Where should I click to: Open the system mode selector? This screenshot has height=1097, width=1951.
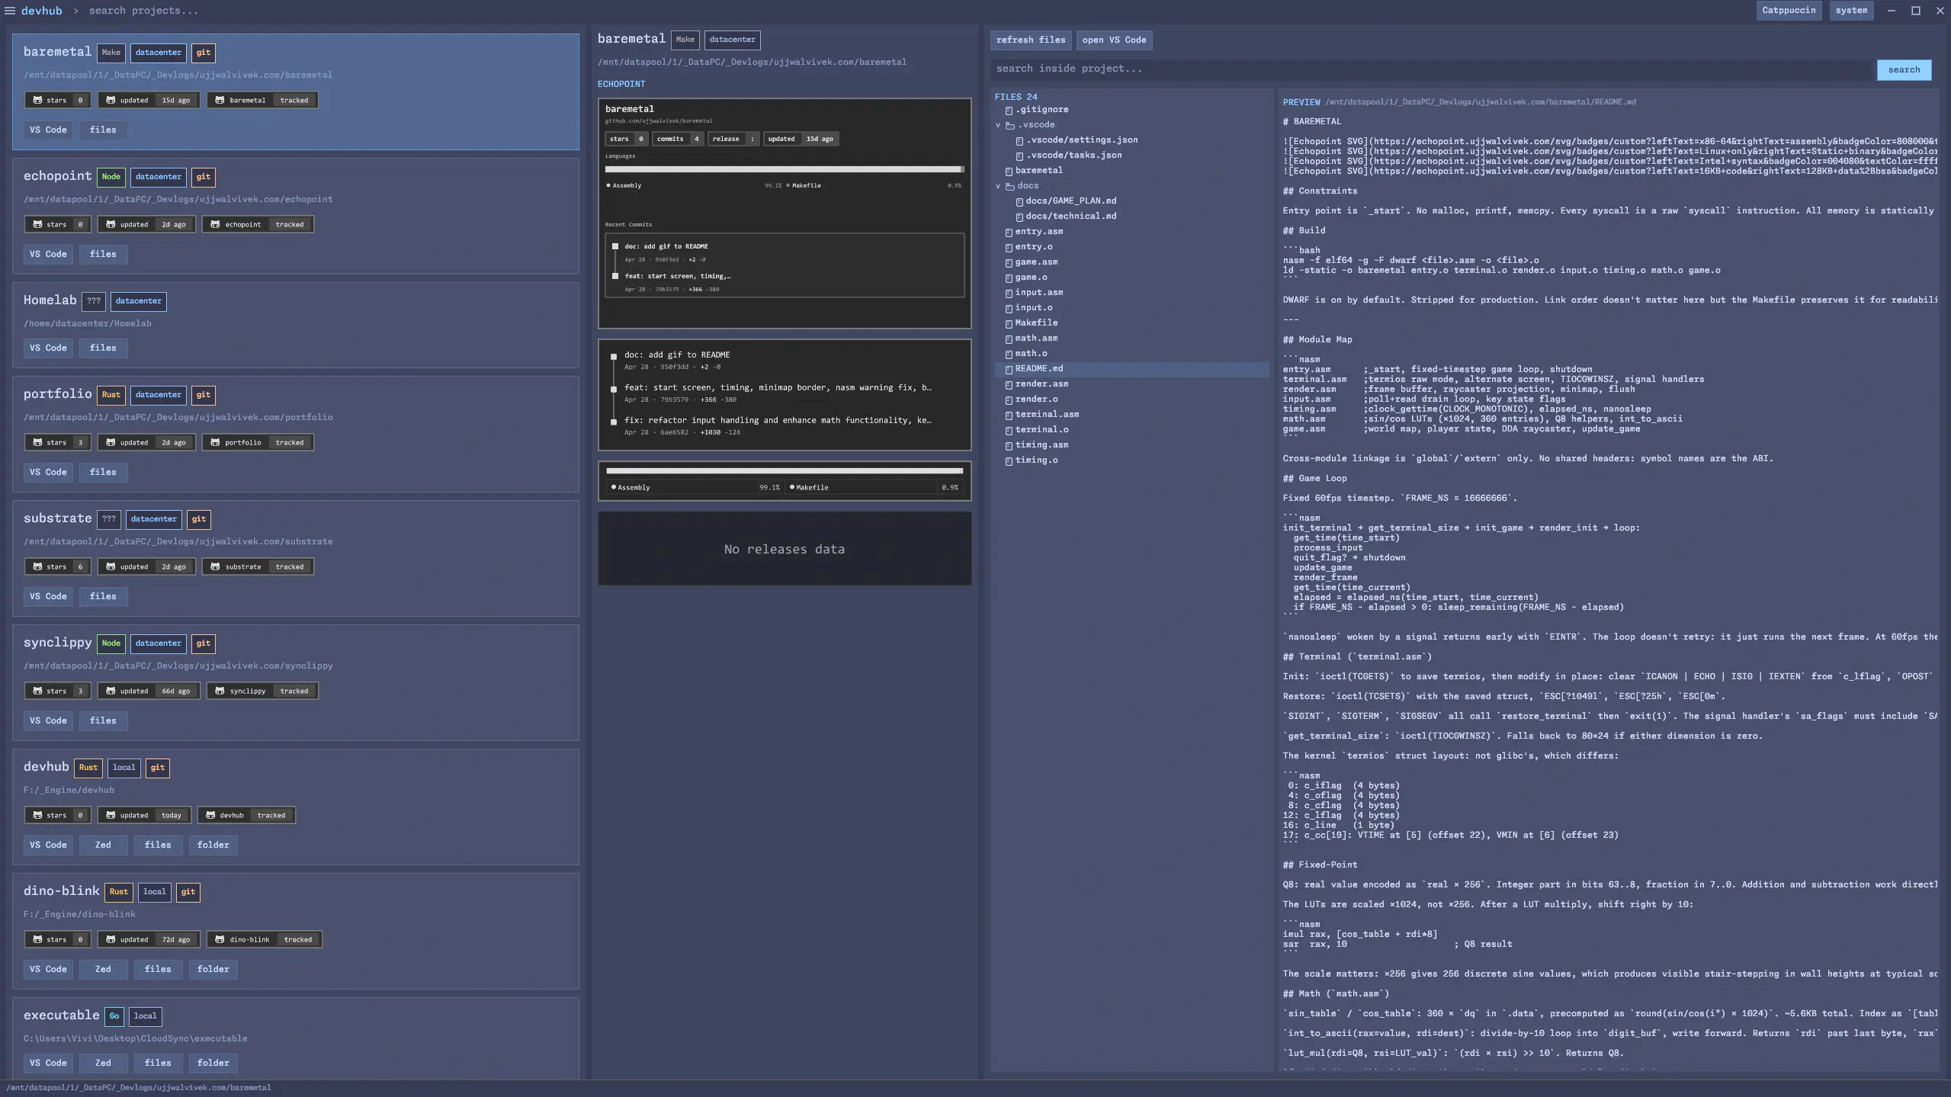pos(1851,11)
